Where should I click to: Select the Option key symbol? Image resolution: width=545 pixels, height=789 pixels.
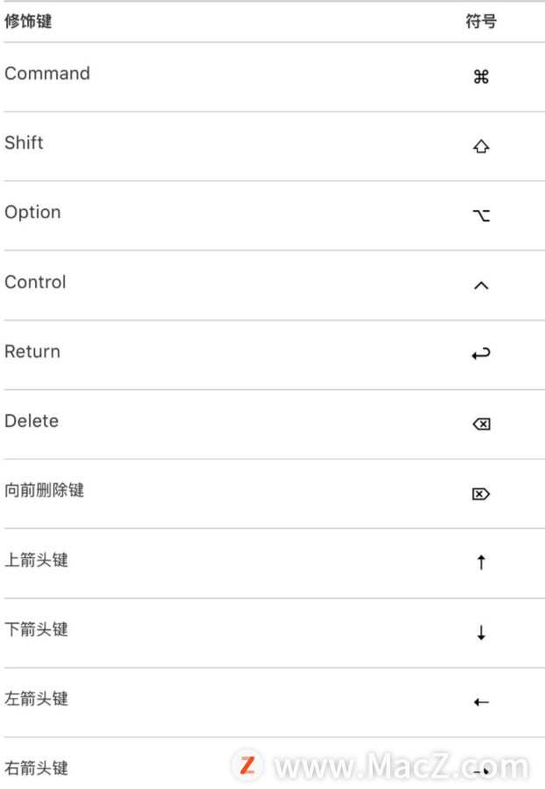(x=481, y=216)
